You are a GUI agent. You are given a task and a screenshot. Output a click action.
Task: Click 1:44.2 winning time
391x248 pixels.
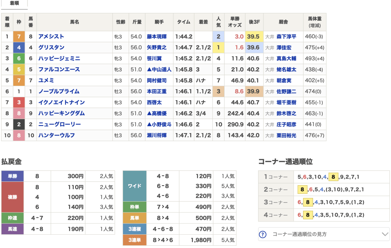(184, 36)
